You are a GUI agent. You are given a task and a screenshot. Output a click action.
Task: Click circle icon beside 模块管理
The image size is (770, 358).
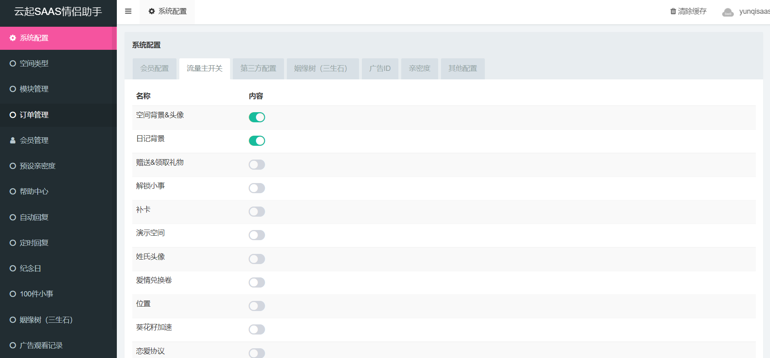(x=13, y=89)
